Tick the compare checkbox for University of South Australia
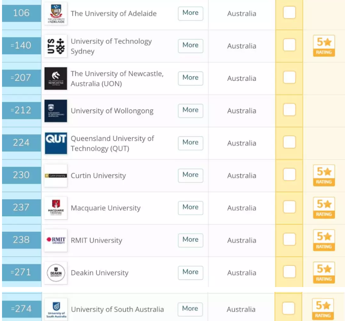The width and height of the screenshot is (345, 321). point(288,308)
